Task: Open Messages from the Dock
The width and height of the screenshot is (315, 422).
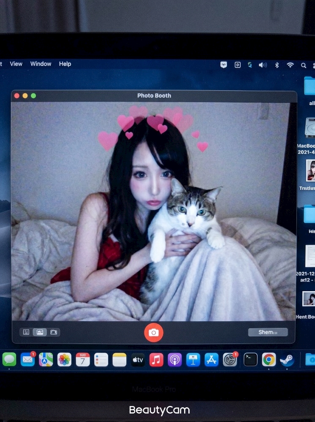Action: [x=9, y=360]
